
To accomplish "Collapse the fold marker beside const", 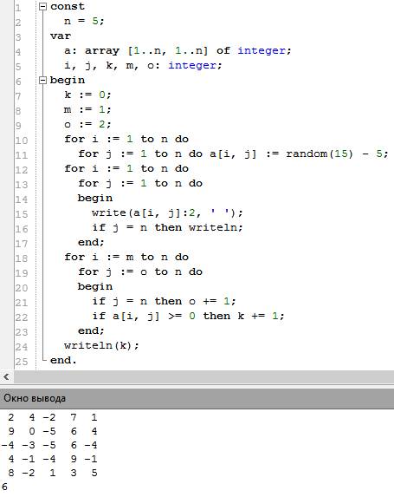I will pyautogui.click(x=42, y=7).
